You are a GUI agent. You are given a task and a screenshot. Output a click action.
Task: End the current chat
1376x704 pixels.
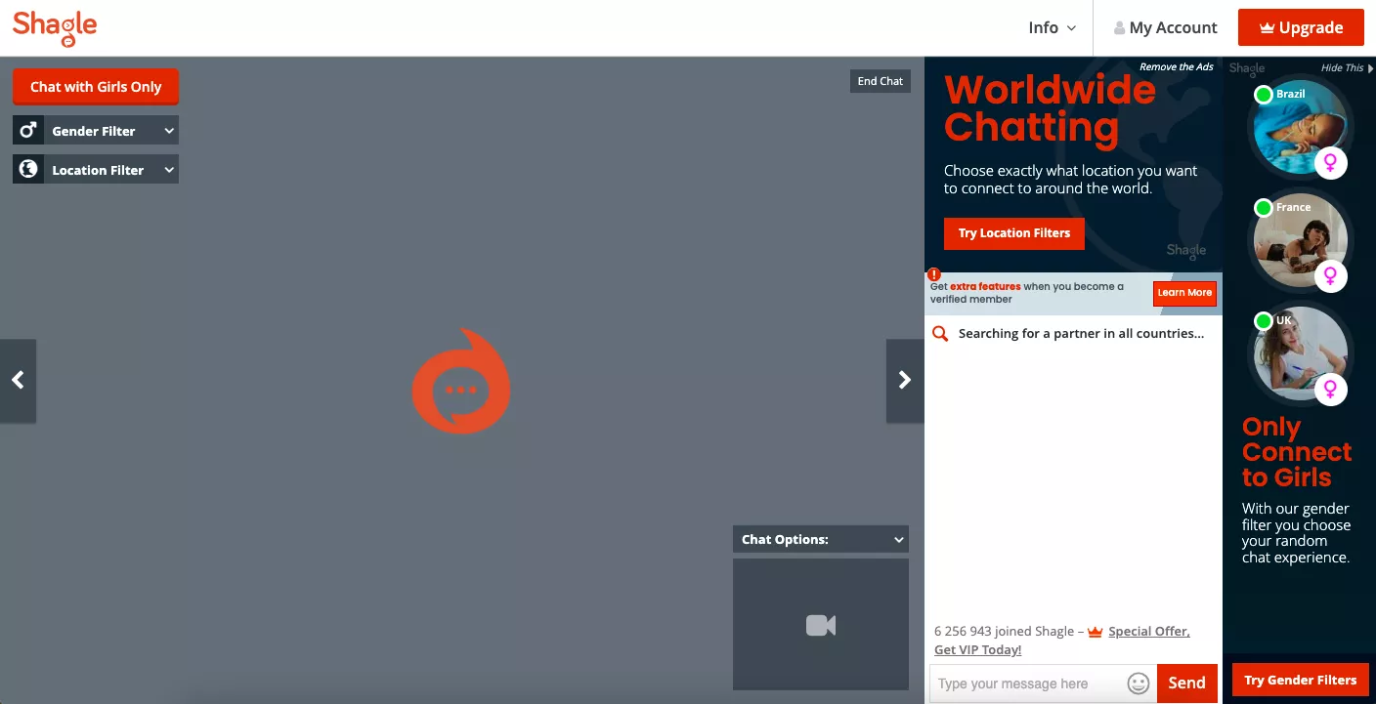click(881, 81)
